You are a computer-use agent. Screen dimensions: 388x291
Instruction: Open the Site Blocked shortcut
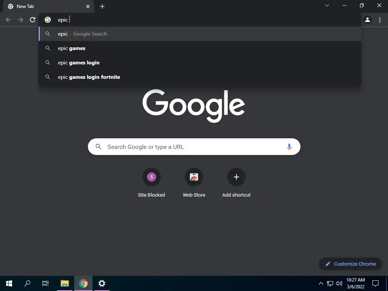[152, 183]
